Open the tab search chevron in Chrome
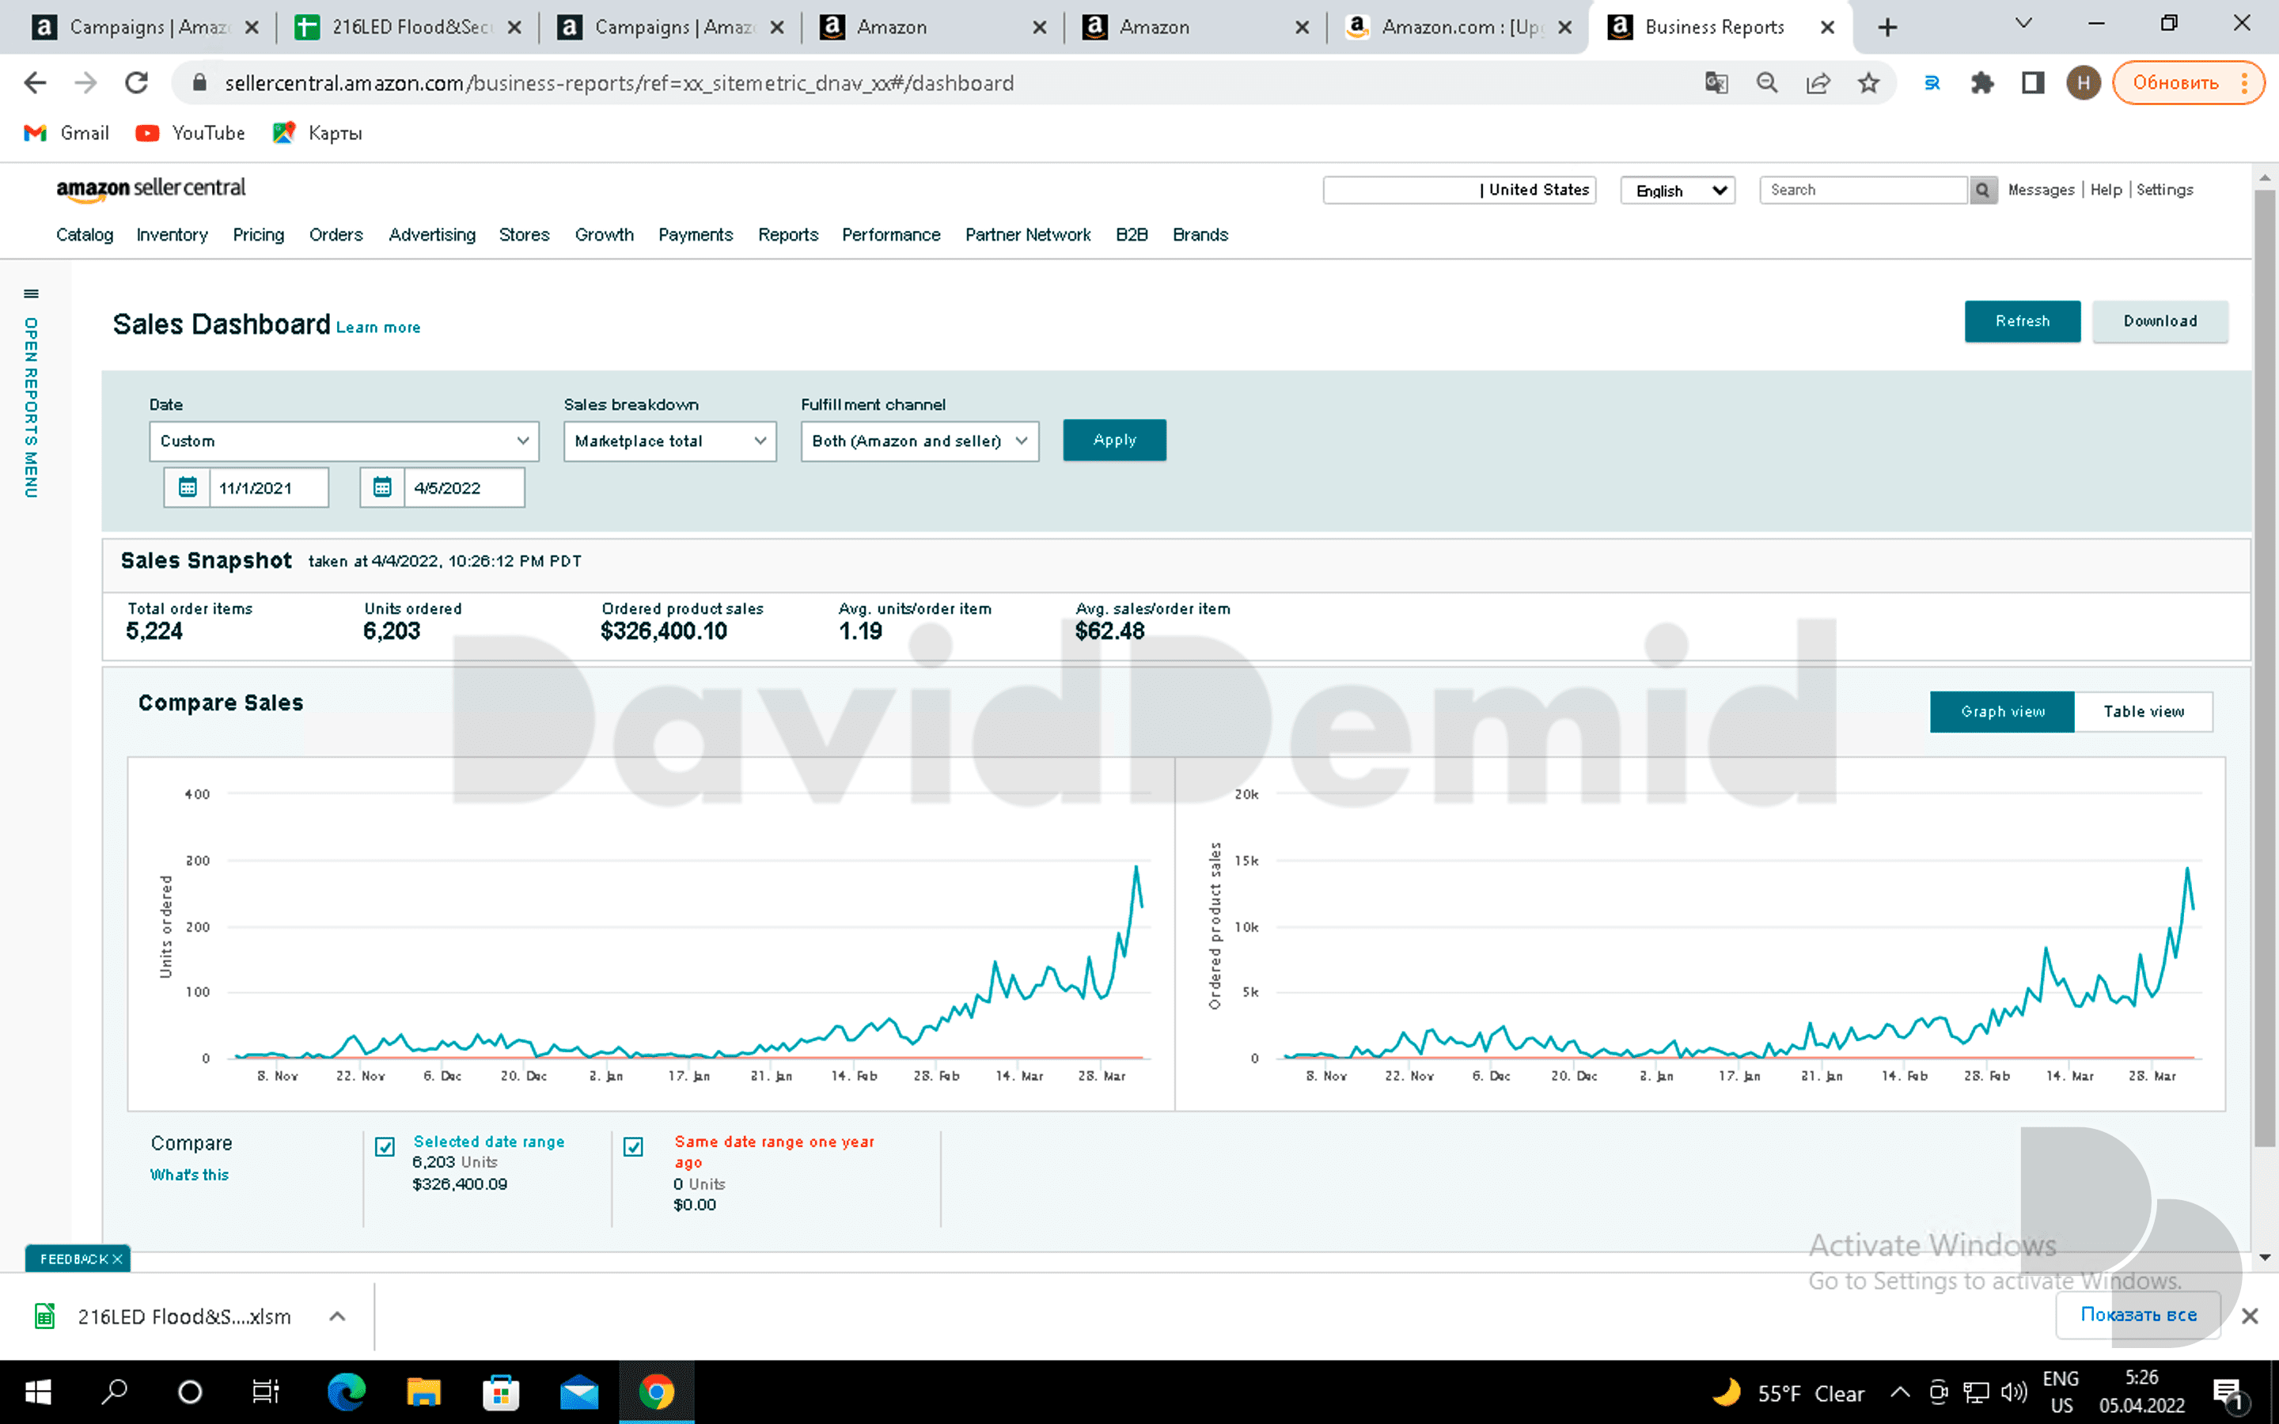Image resolution: width=2279 pixels, height=1424 pixels. pos(2023,24)
